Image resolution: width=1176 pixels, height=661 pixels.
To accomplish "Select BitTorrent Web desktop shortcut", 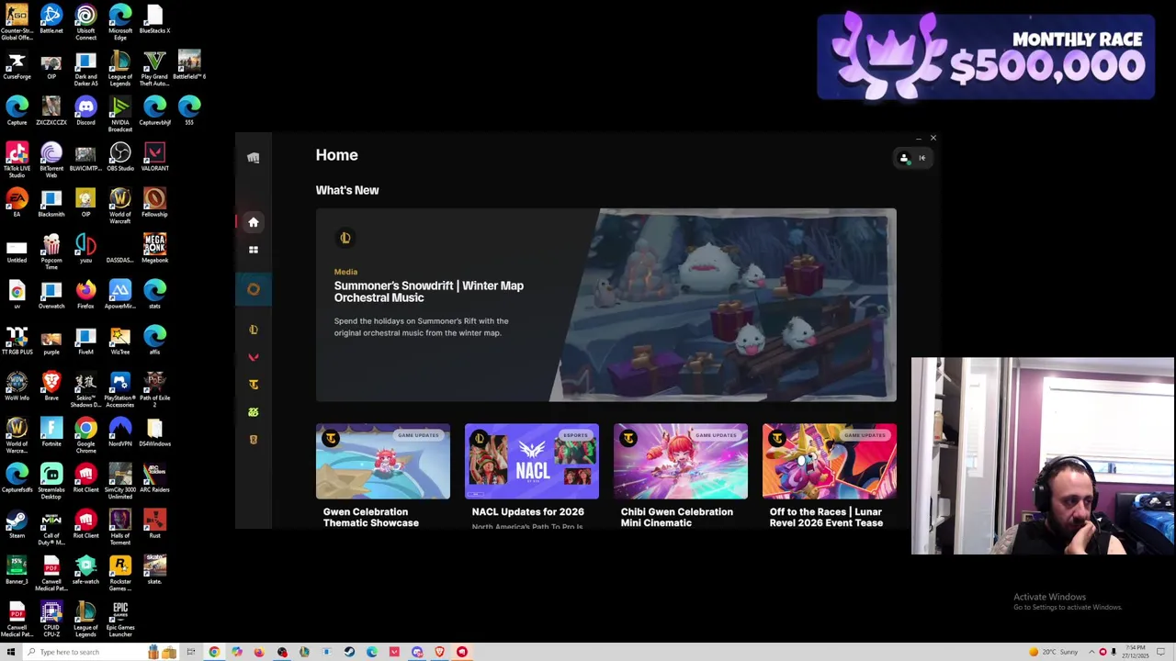I will 51,160.
